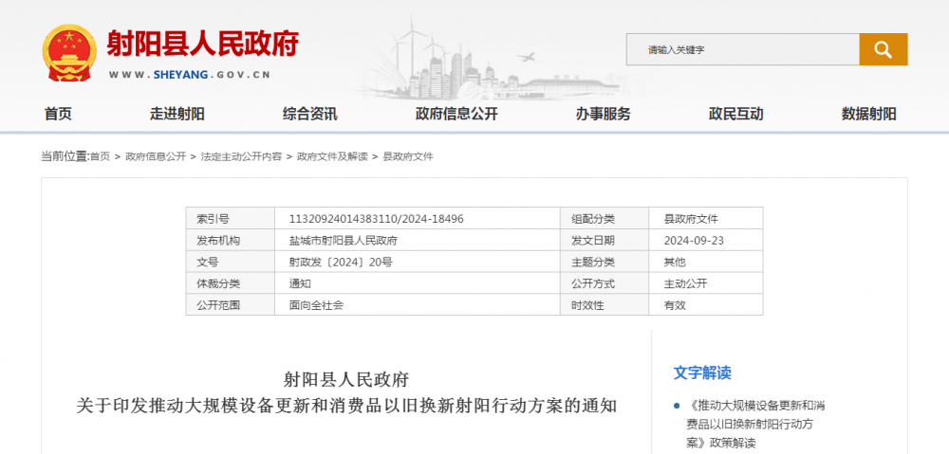Click the 射阳县人民政府 site title
The width and height of the screenshot is (949, 454).
[x=203, y=44]
